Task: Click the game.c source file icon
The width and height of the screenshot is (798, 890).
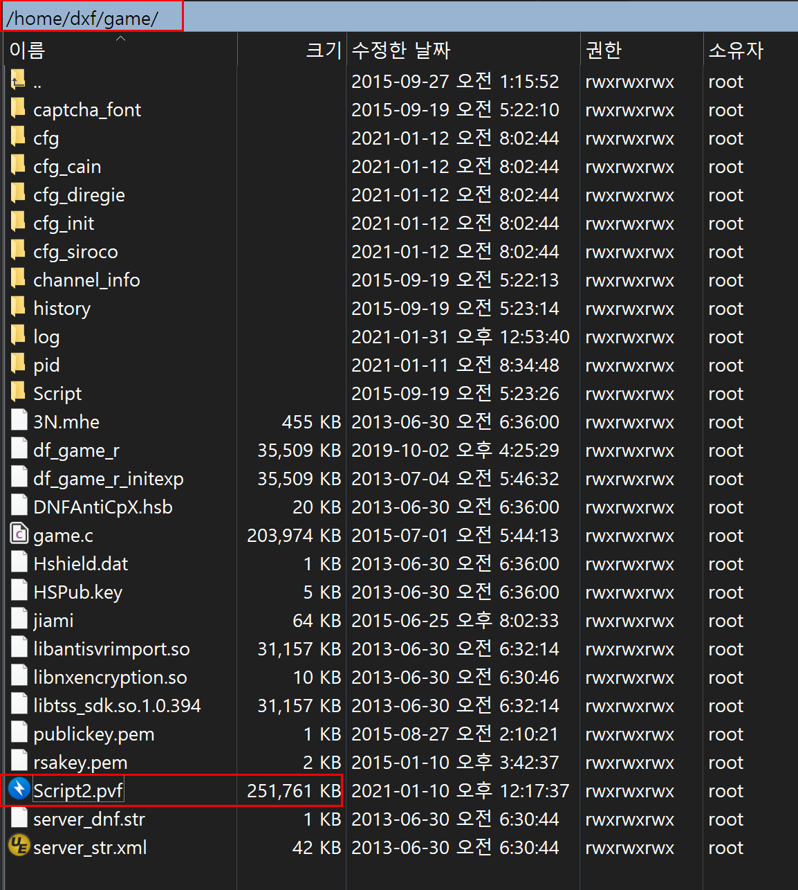Action: 19,535
